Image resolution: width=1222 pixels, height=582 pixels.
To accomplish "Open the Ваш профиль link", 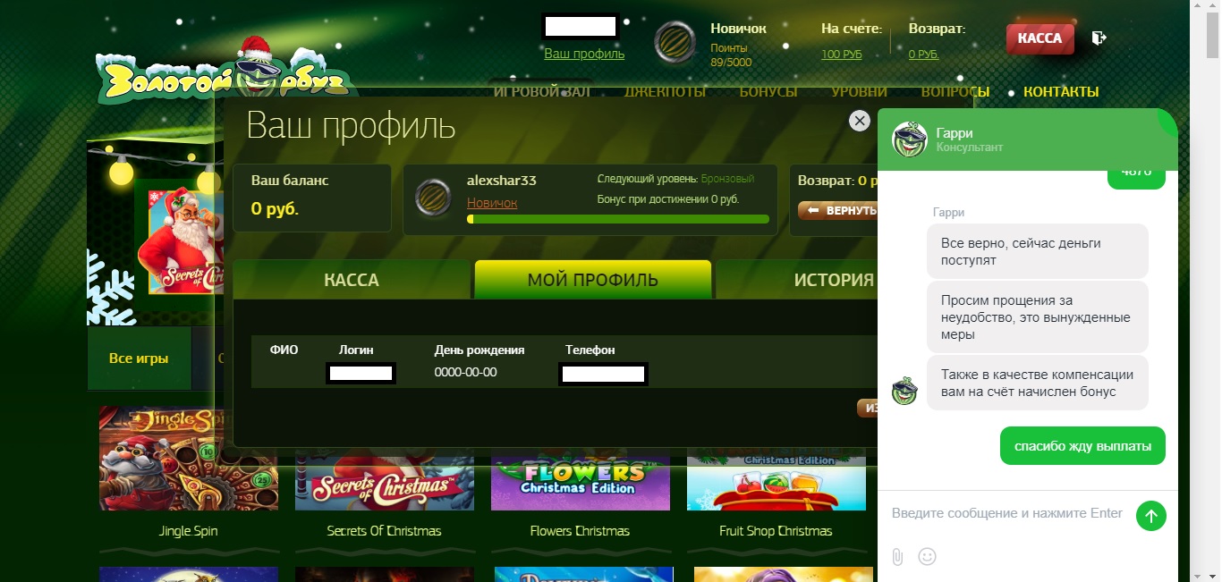I will [584, 54].
